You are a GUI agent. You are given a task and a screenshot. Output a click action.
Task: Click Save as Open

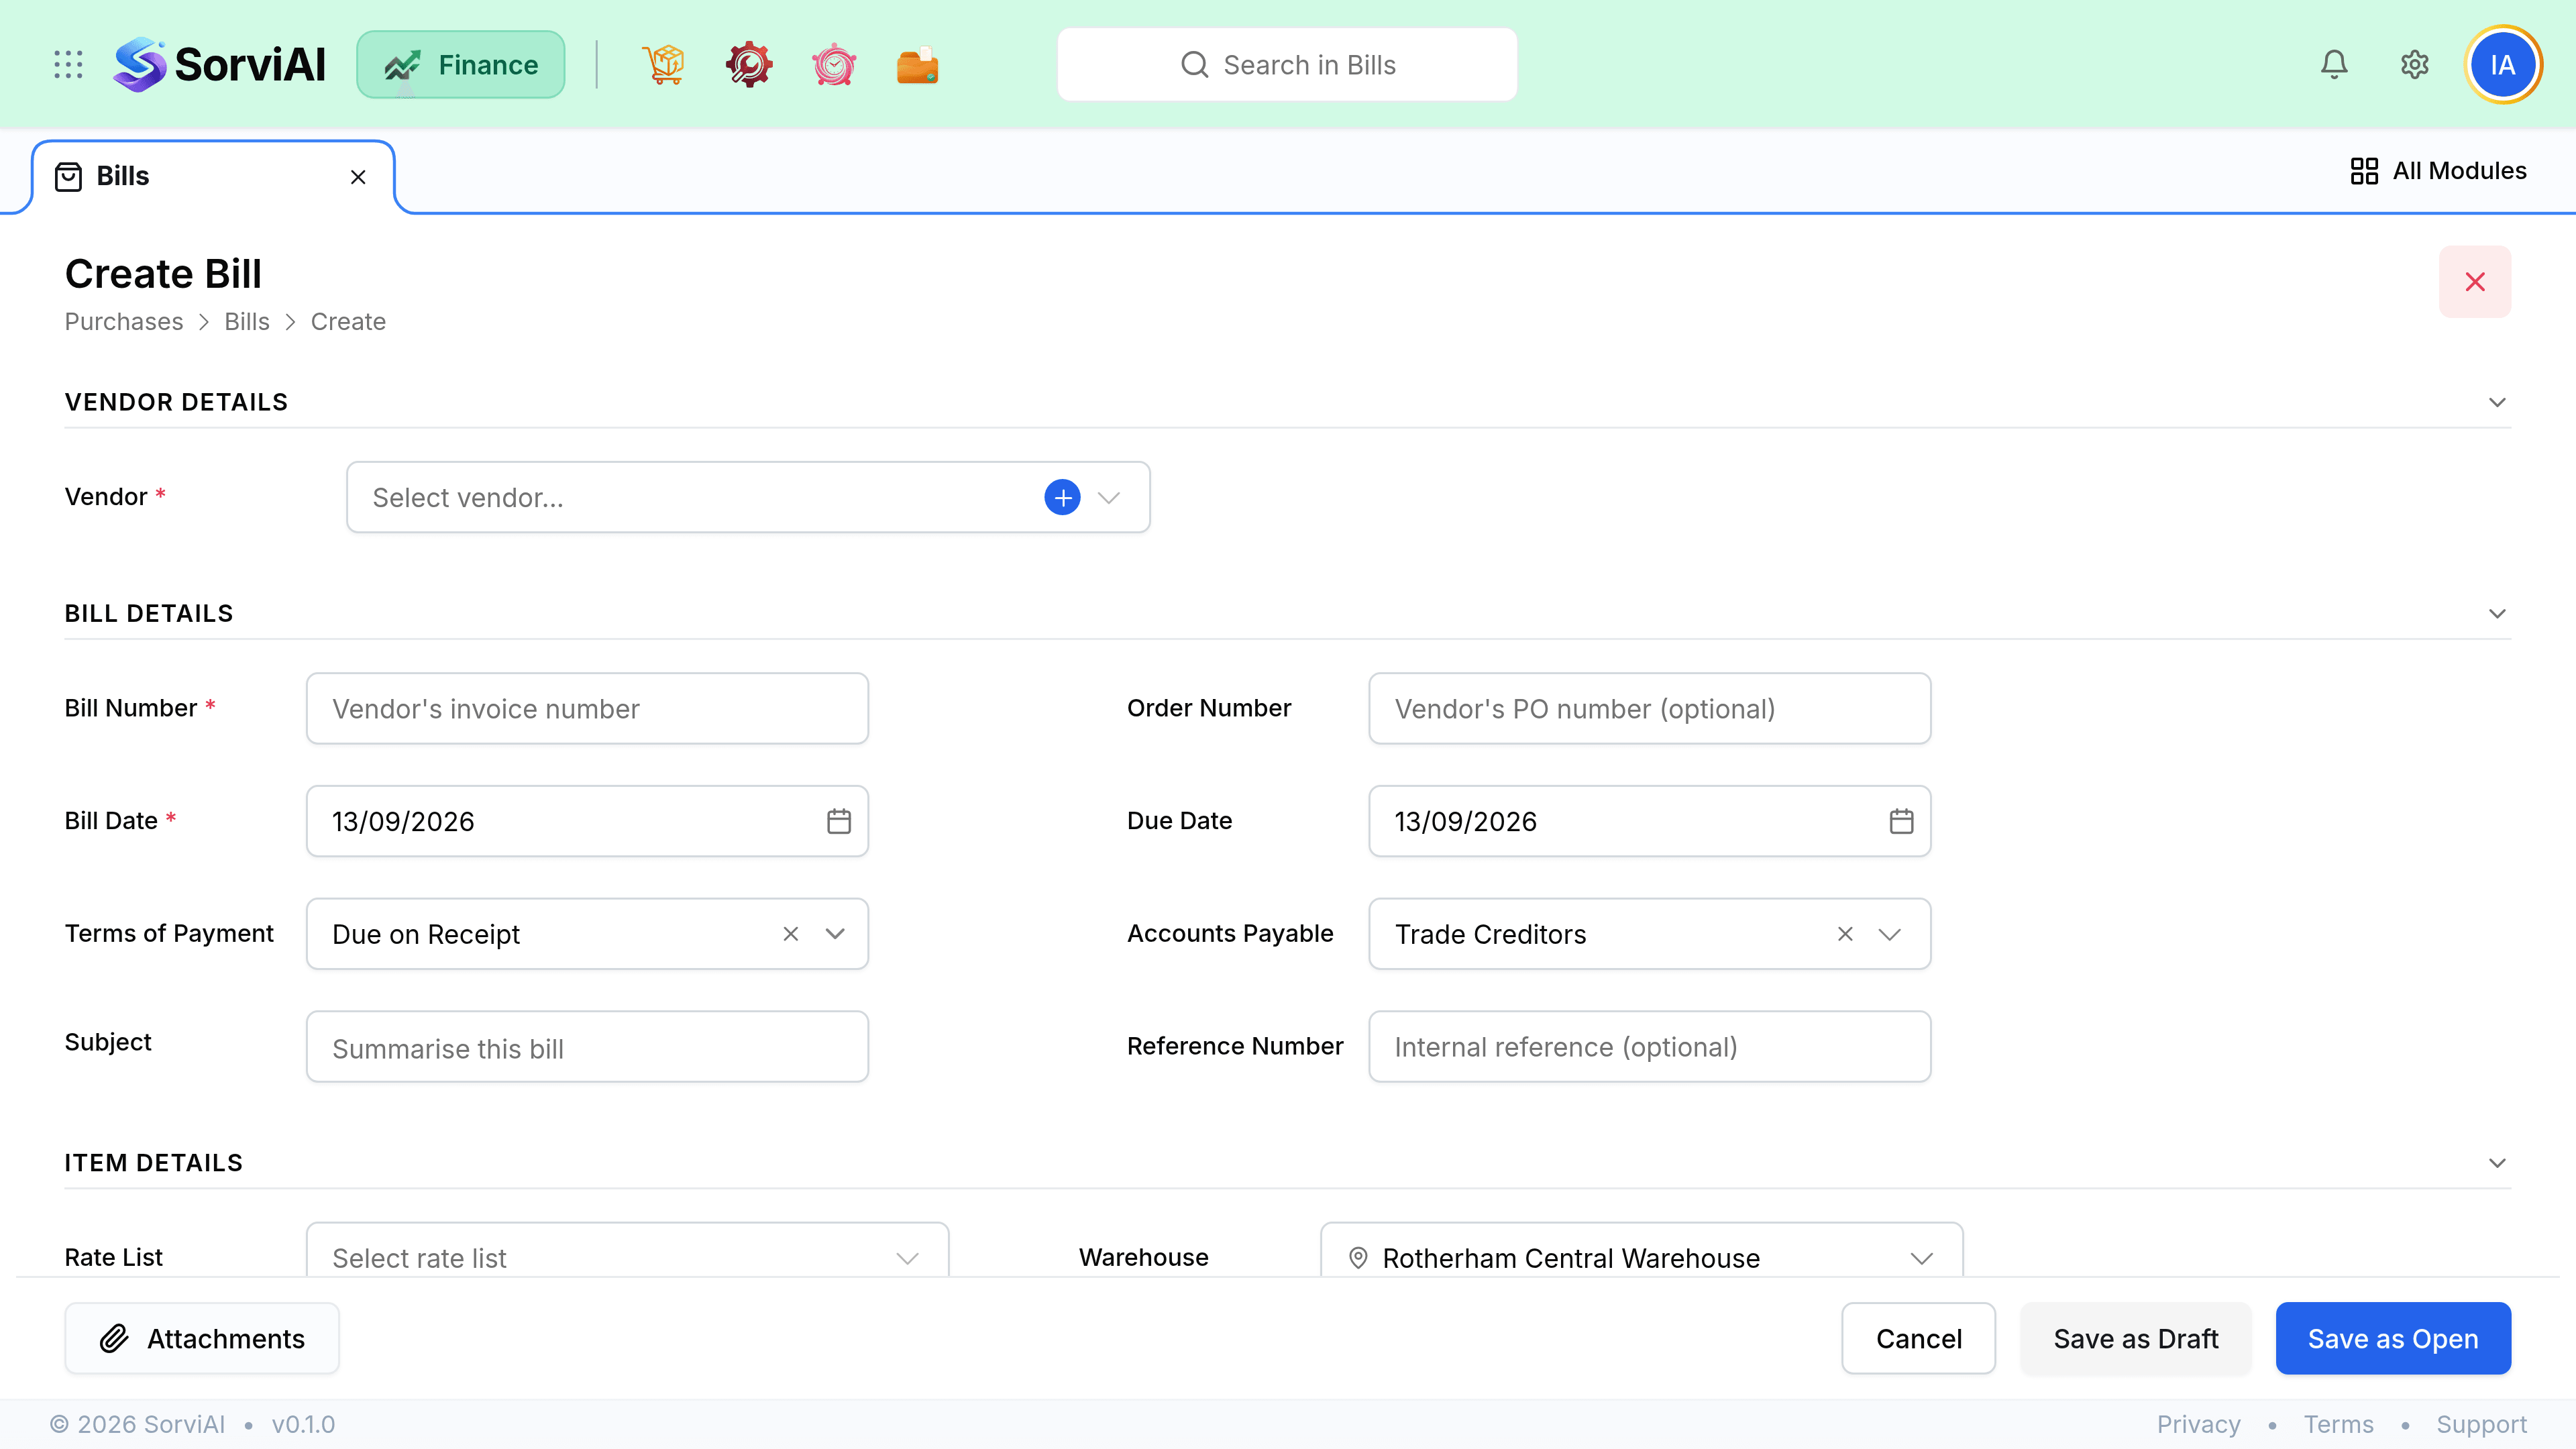pos(2393,1338)
